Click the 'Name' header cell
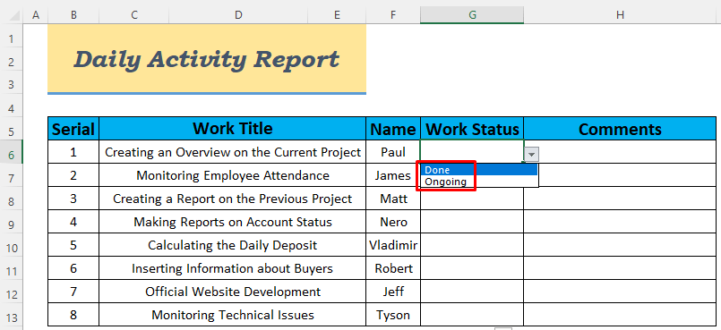The height and width of the screenshot is (330, 721). pyautogui.click(x=393, y=129)
